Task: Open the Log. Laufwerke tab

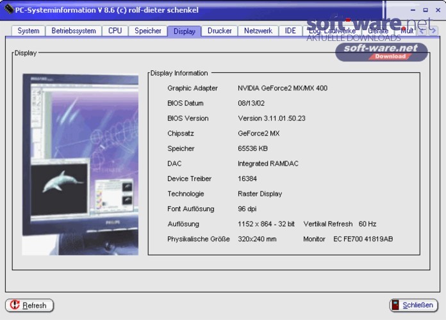Action: coord(332,31)
